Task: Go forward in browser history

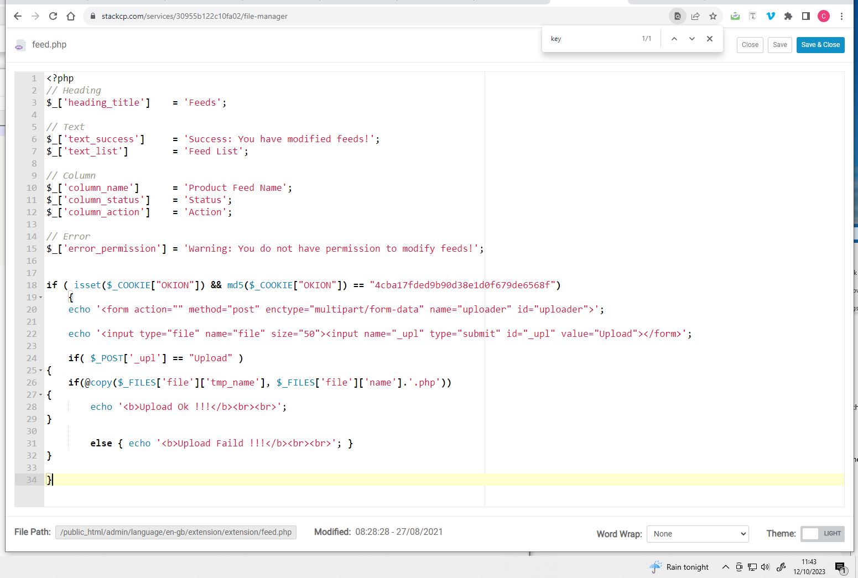Action: click(35, 16)
